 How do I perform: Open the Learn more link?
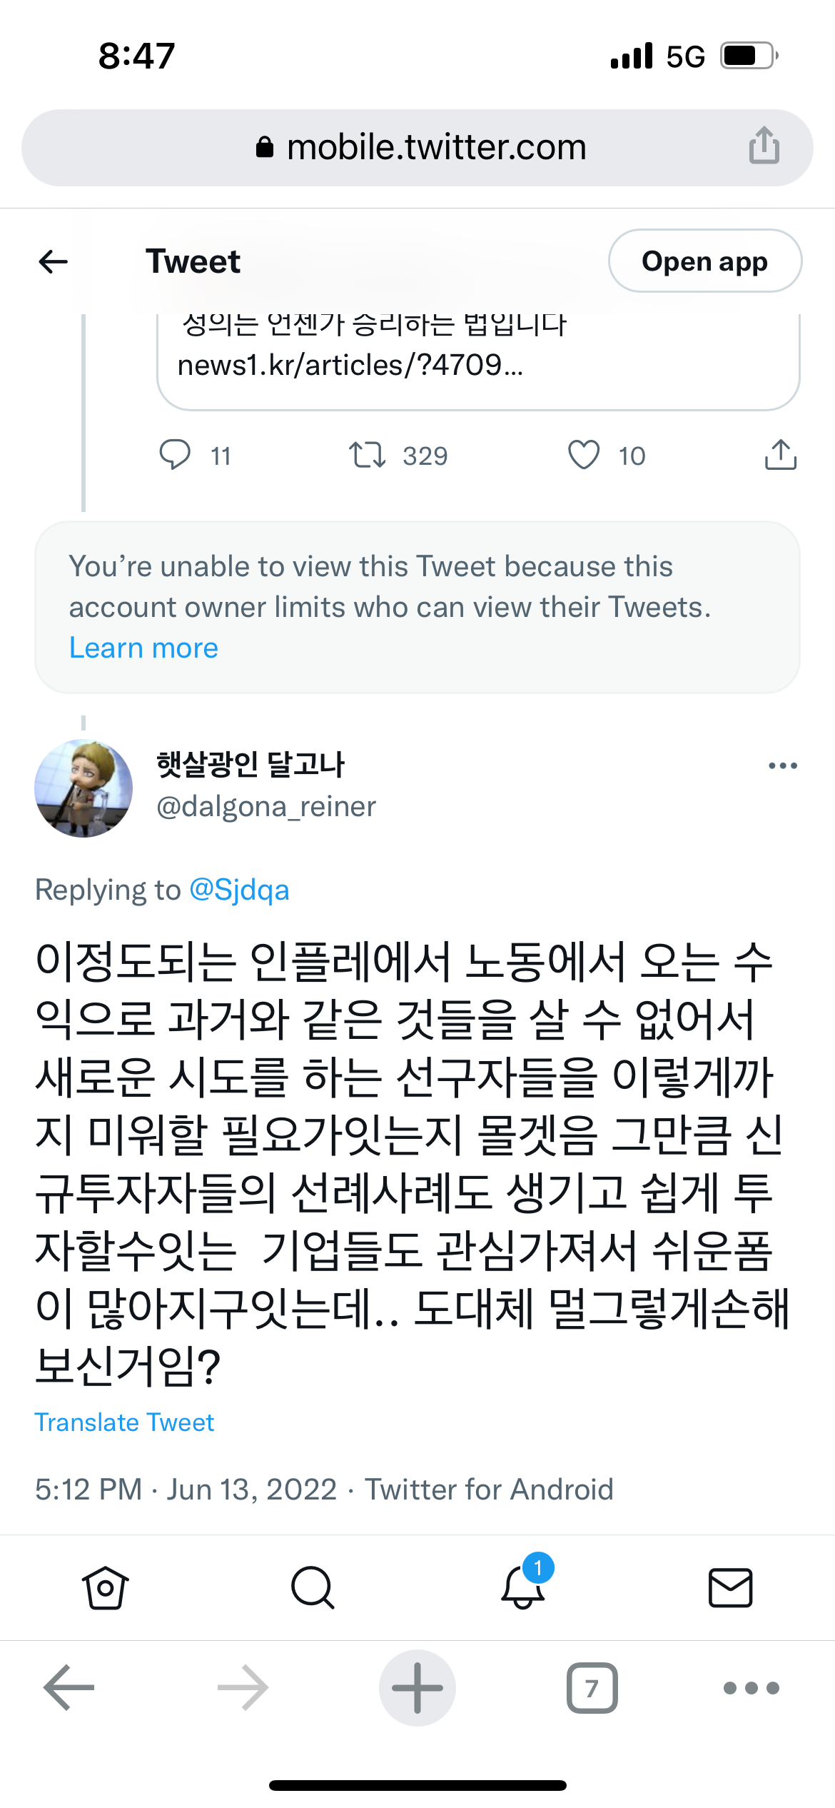click(143, 647)
